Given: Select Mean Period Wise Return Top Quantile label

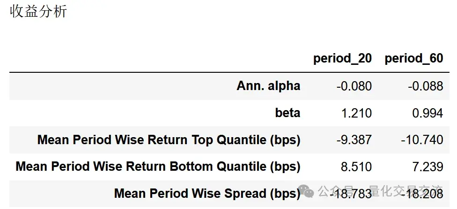Looking at the screenshot, I should (x=169, y=140).
